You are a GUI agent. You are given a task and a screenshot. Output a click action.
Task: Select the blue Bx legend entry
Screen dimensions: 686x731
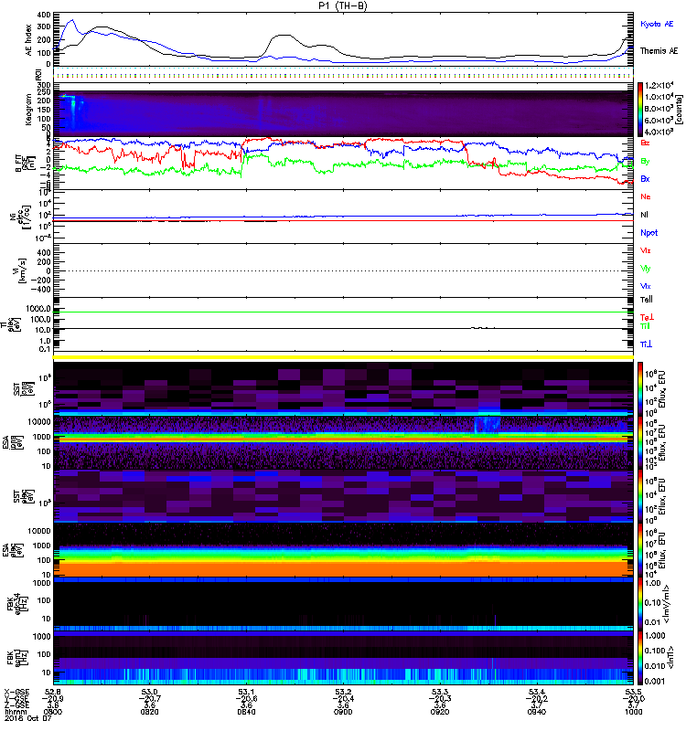point(645,178)
